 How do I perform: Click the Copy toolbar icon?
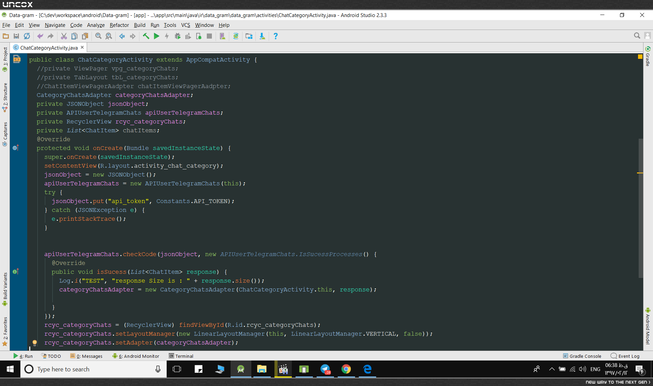[x=74, y=36]
